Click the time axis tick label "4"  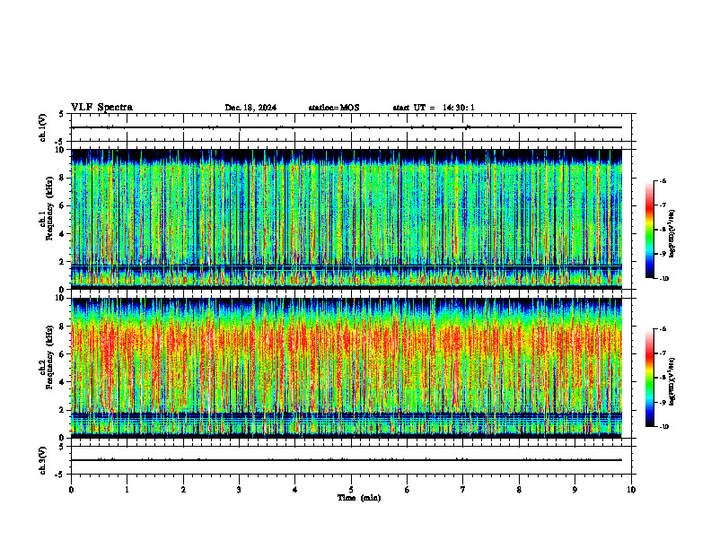pyautogui.click(x=295, y=490)
